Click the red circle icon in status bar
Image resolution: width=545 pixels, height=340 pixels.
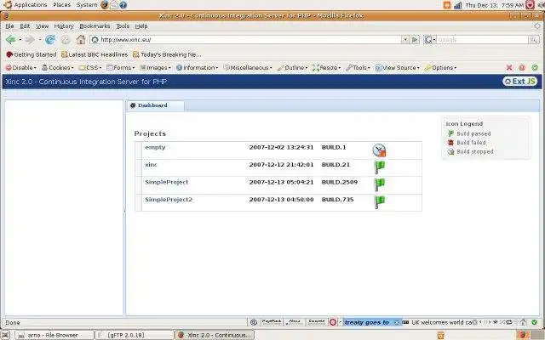333,322
